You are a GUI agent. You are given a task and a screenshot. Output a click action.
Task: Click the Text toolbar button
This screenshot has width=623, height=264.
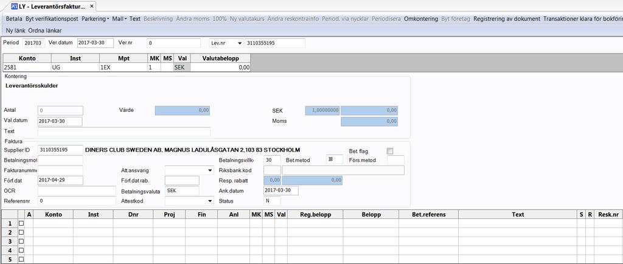135,19
